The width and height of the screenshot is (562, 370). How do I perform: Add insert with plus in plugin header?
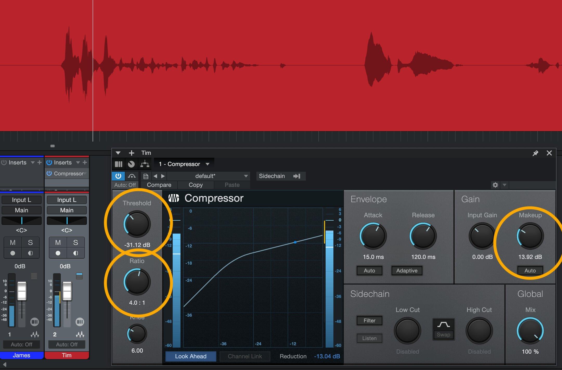pos(132,153)
